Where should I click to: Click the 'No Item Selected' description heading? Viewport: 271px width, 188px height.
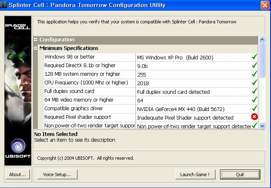56,134
